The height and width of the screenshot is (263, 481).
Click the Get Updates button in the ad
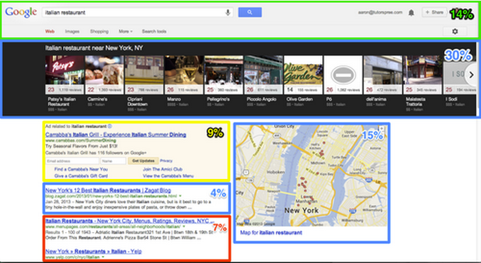(143, 160)
